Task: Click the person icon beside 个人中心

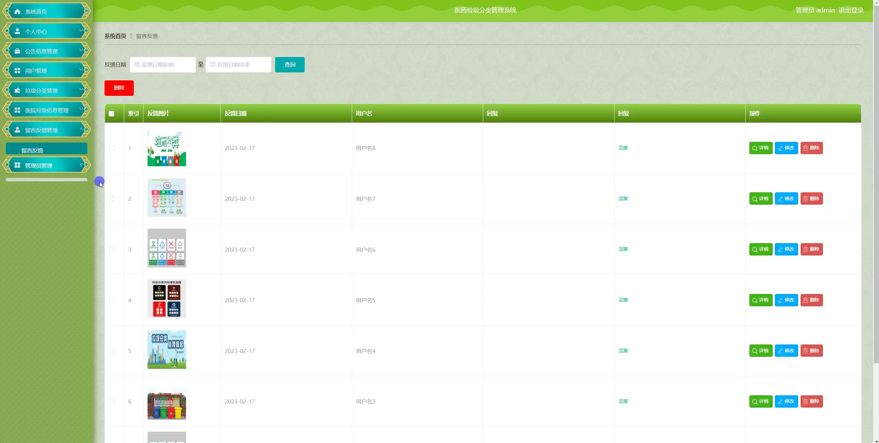Action: (x=17, y=31)
